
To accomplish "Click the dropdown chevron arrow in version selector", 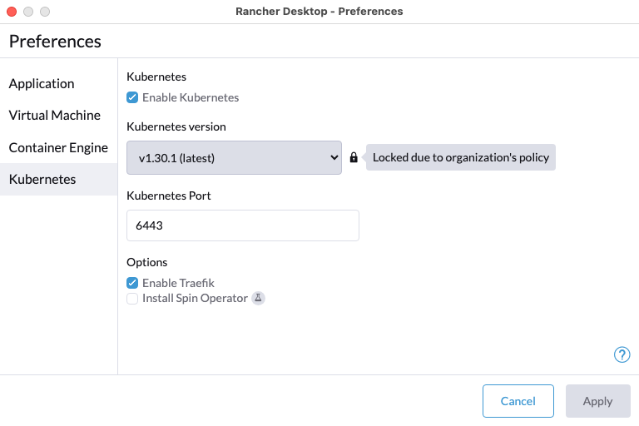I will click(334, 157).
